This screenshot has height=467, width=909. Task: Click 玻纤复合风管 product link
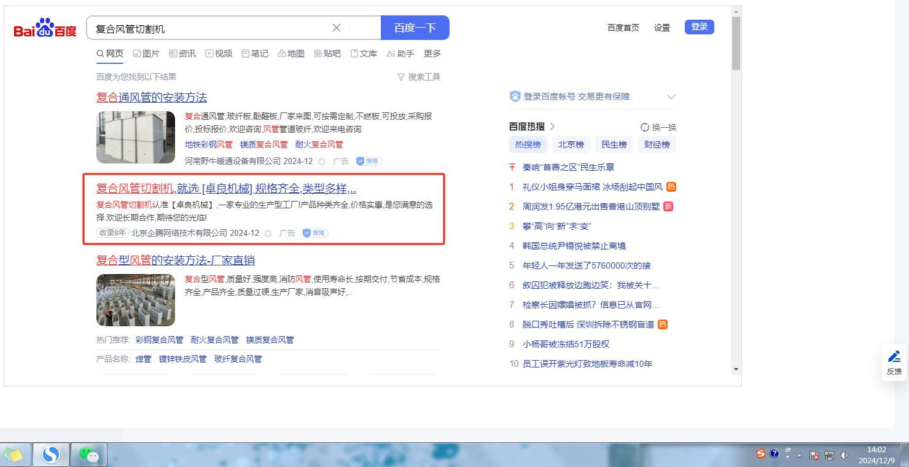[238, 359]
